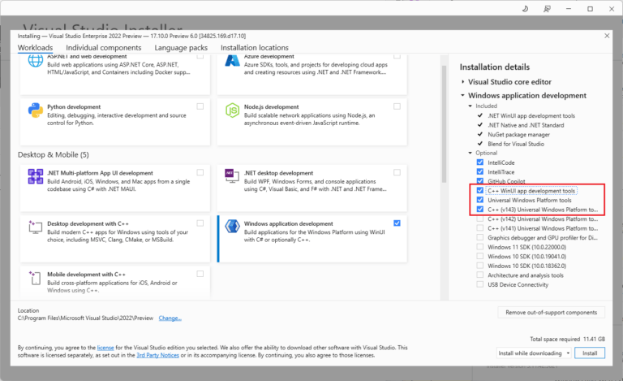Enable the Python development workload checkbox

[200, 106]
